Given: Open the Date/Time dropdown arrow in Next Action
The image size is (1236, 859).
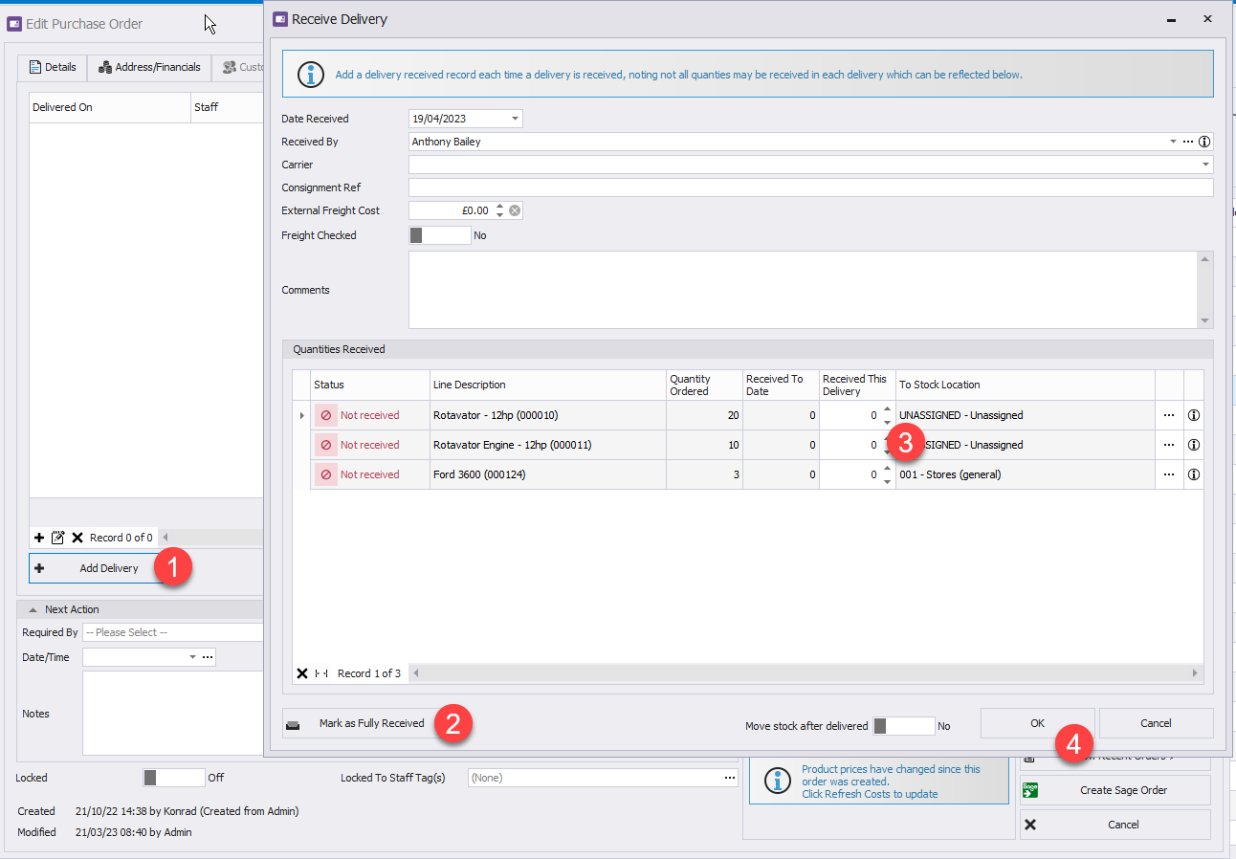Looking at the screenshot, I should pos(192,657).
